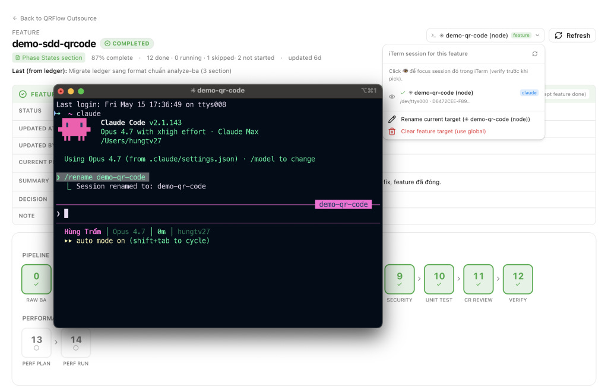Click 'updated 6d' text
This screenshot has width=608, height=391.
pos(305,57)
